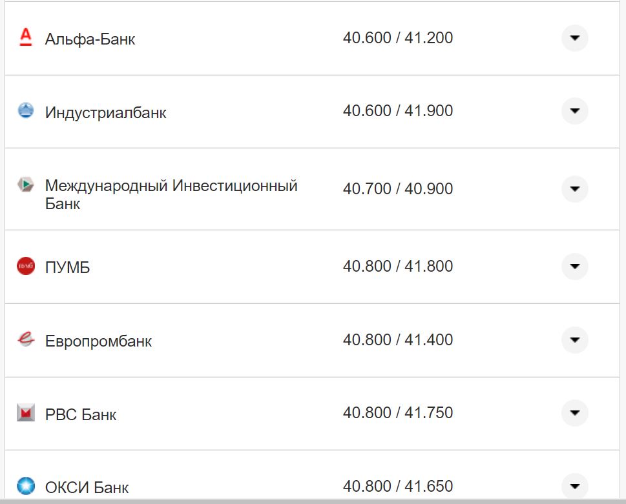Click the scrollbar on the right edge
The image size is (626, 504).
(622, 252)
